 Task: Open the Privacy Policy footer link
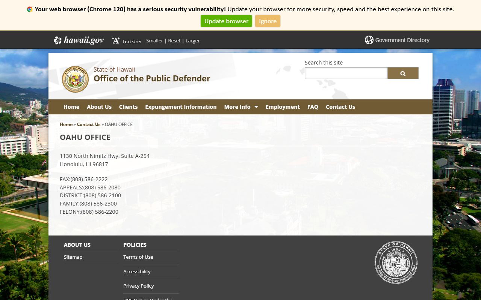click(139, 286)
